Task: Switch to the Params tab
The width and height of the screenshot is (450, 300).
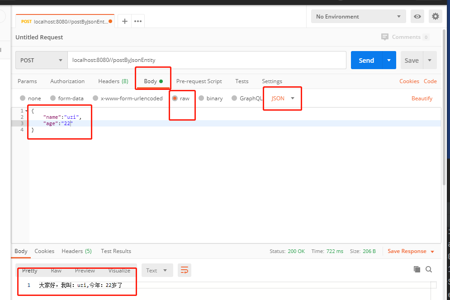Action: (x=27, y=81)
